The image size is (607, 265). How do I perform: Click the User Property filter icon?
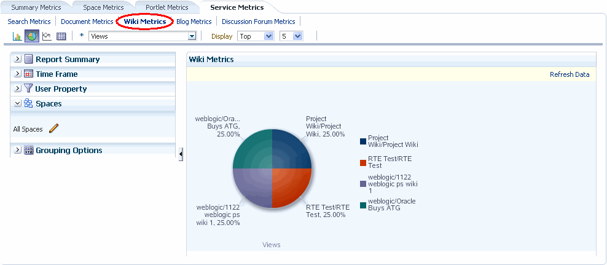point(28,89)
